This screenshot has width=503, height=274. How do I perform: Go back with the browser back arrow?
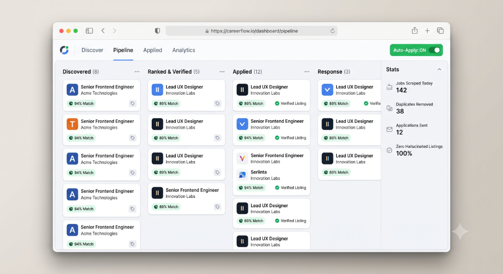tap(103, 31)
